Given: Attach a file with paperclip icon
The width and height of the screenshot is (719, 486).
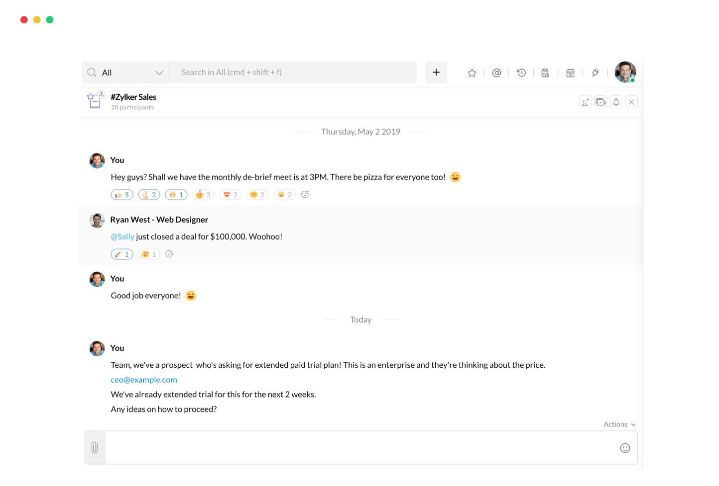Looking at the screenshot, I should pyautogui.click(x=95, y=448).
